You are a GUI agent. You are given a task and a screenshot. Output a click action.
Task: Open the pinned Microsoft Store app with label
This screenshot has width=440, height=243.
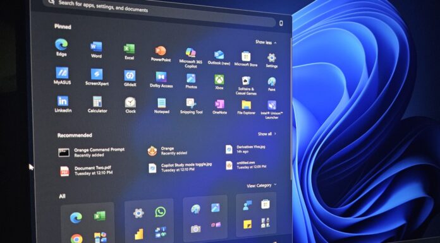pyautogui.click(x=246, y=59)
